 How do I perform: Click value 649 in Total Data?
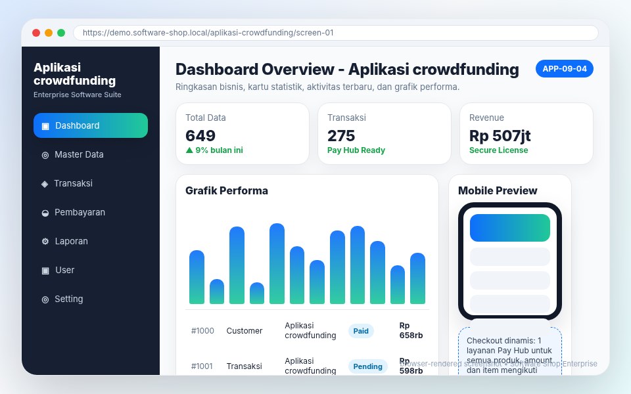click(200, 136)
